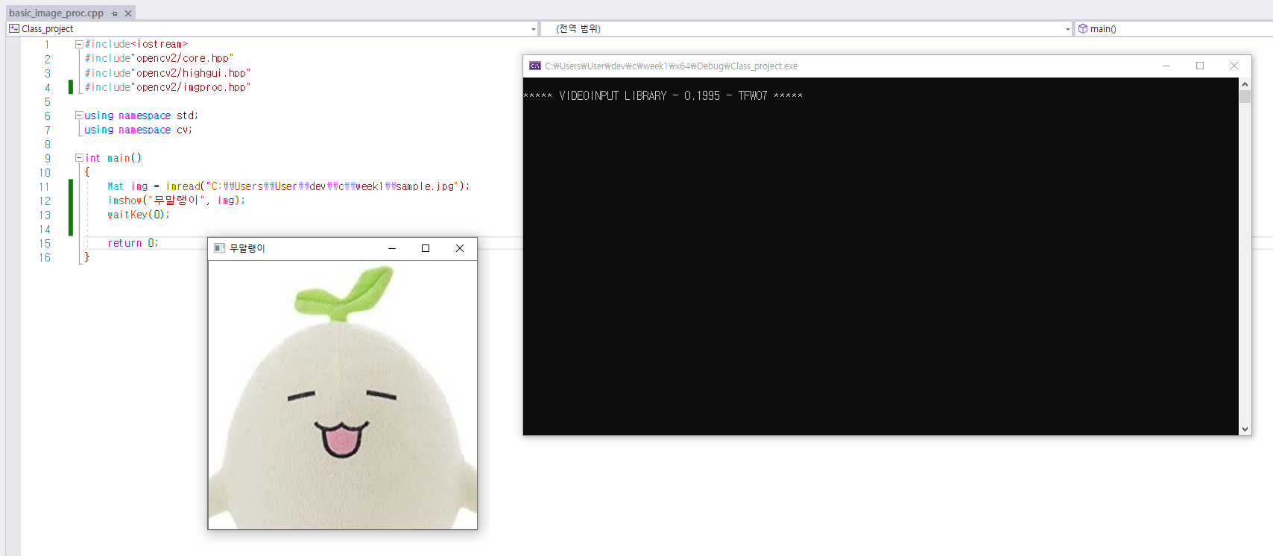Collapse the int main() function block
The width and height of the screenshot is (1273, 556).
[79, 158]
